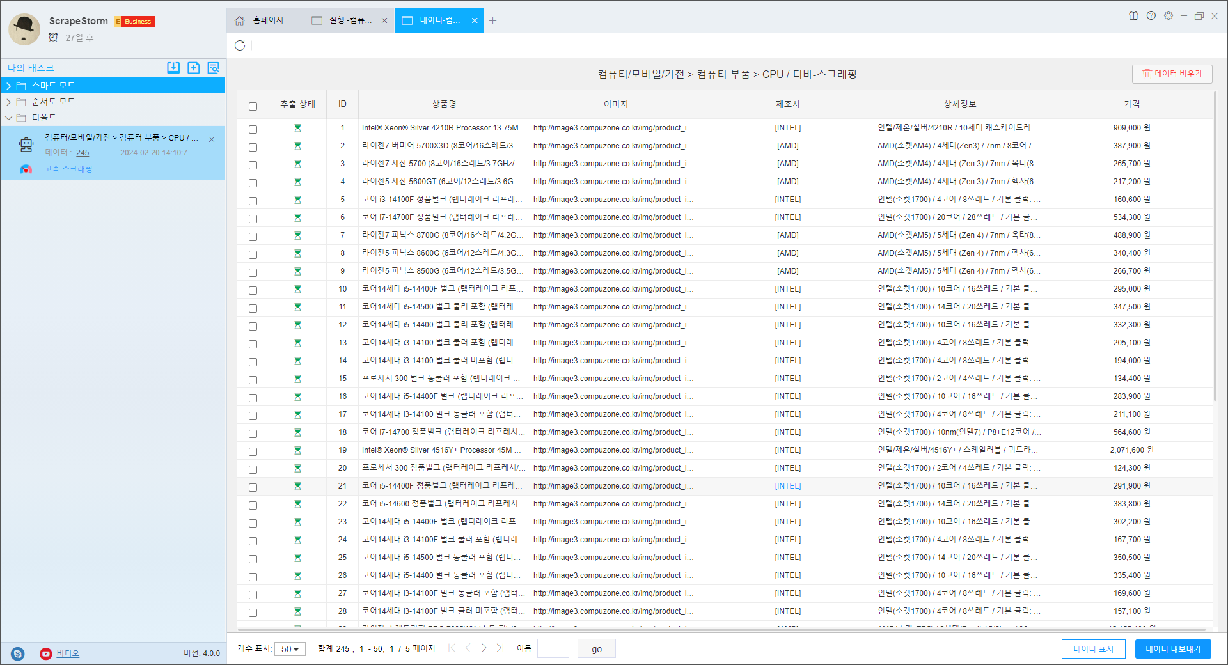Switch to the 실행-컴퓨 tab

point(349,20)
